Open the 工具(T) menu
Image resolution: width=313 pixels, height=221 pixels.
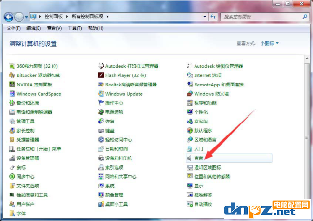(75, 28)
